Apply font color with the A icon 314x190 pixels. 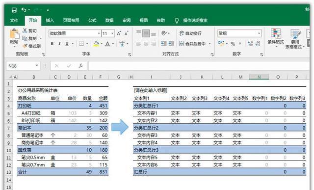(x=107, y=44)
